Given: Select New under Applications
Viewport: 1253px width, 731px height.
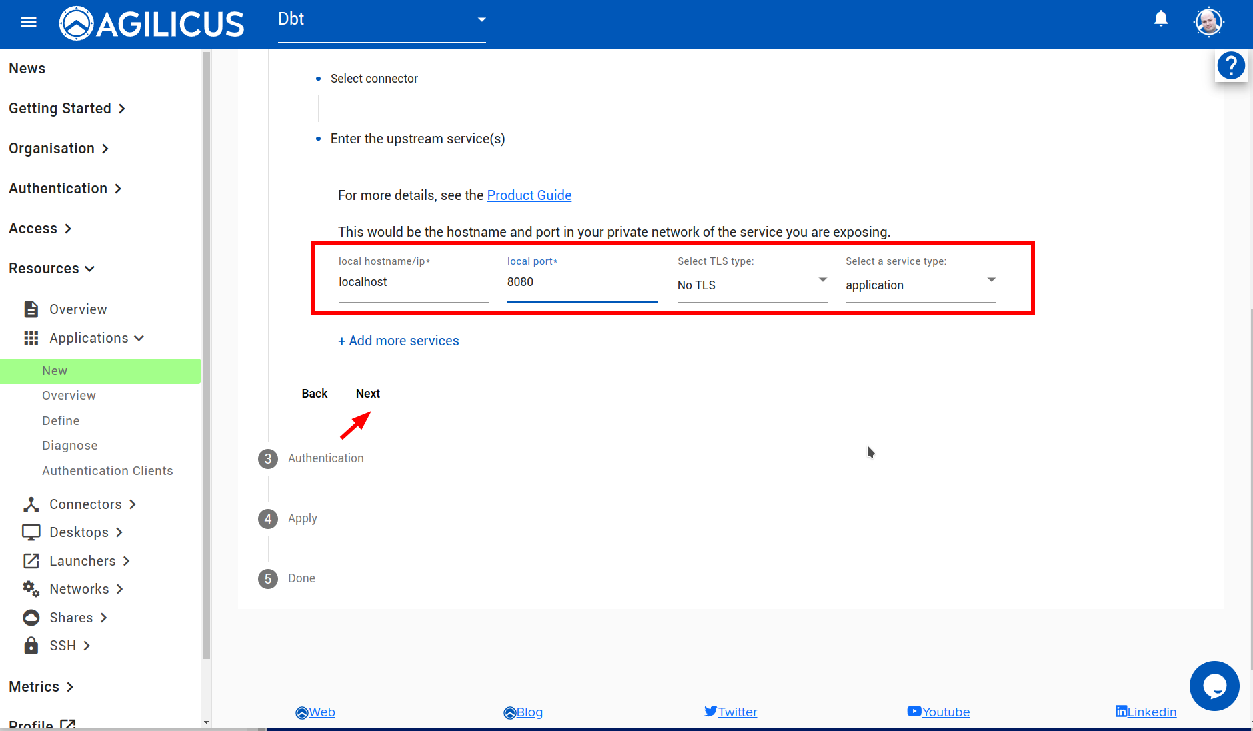Looking at the screenshot, I should coord(54,370).
